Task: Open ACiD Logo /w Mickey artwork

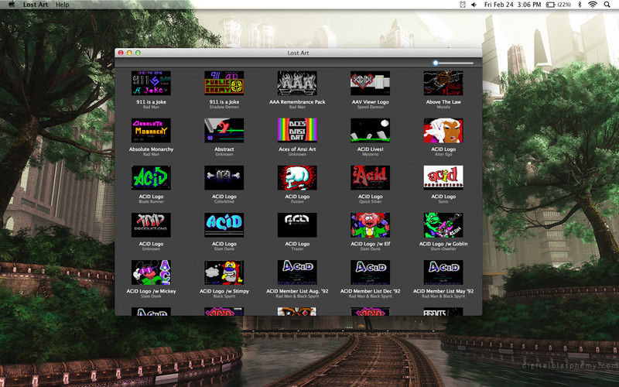Action: pyautogui.click(x=151, y=272)
